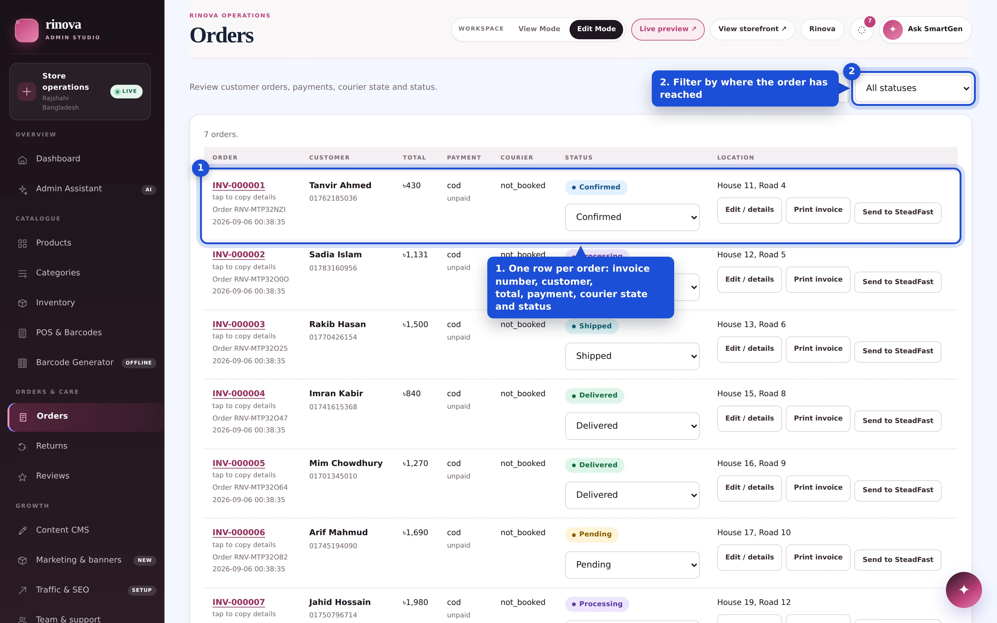The height and width of the screenshot is (623, 997).
Task: Click Edit / details for INV-000001
Action: 749,210
